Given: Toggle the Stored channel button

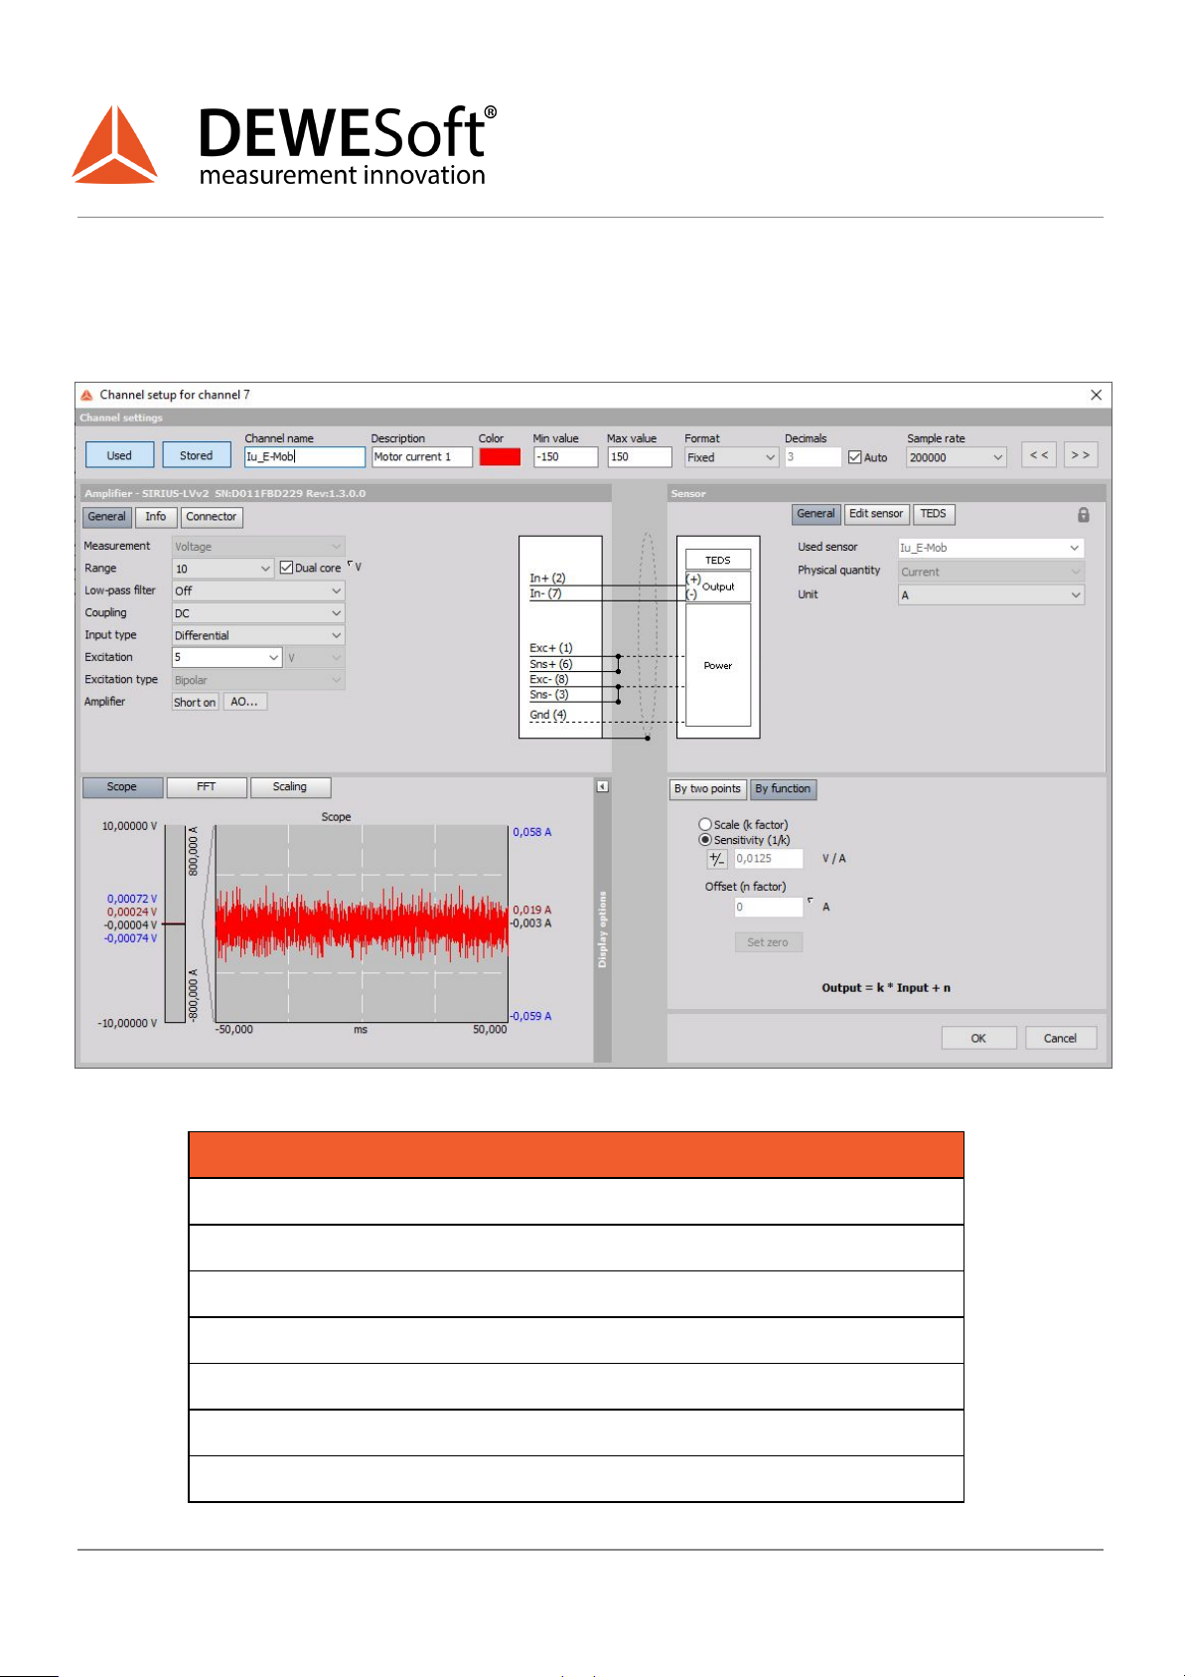Looking at the screenshot, I should pos(196,455).
